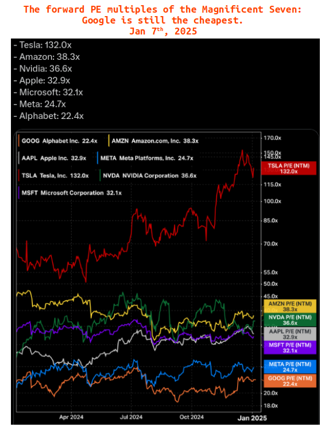Viewport: 325px width, 427px height.
Task: Click the TSLA P/E (NTM) 132.0x tag
Action: pyautogui.click(x=289, y=168)
